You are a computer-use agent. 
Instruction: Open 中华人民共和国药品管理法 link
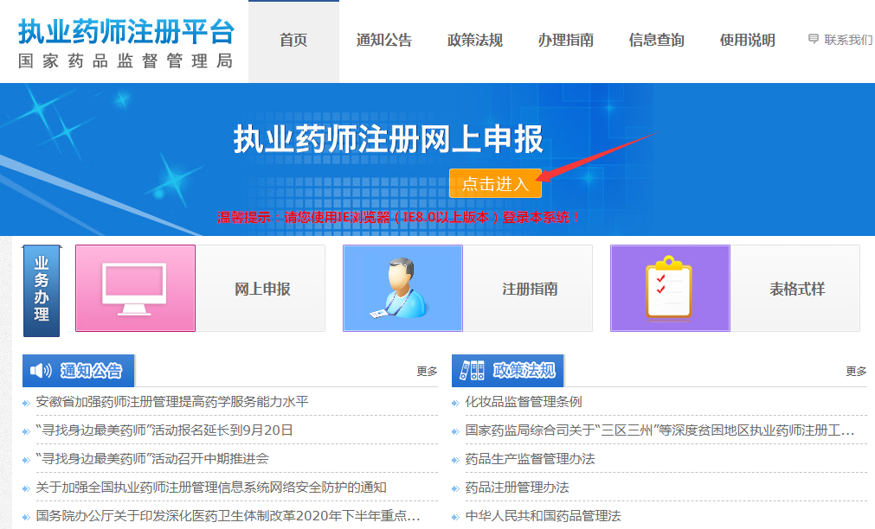541,514
